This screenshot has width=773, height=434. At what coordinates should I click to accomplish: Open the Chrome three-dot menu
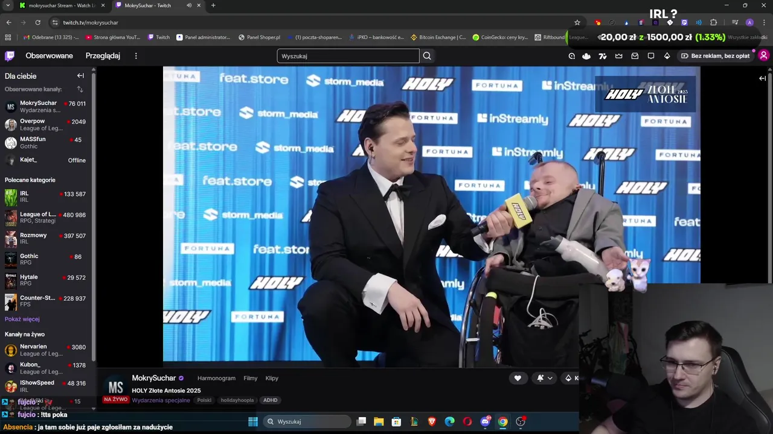click(x=763, y=22)
